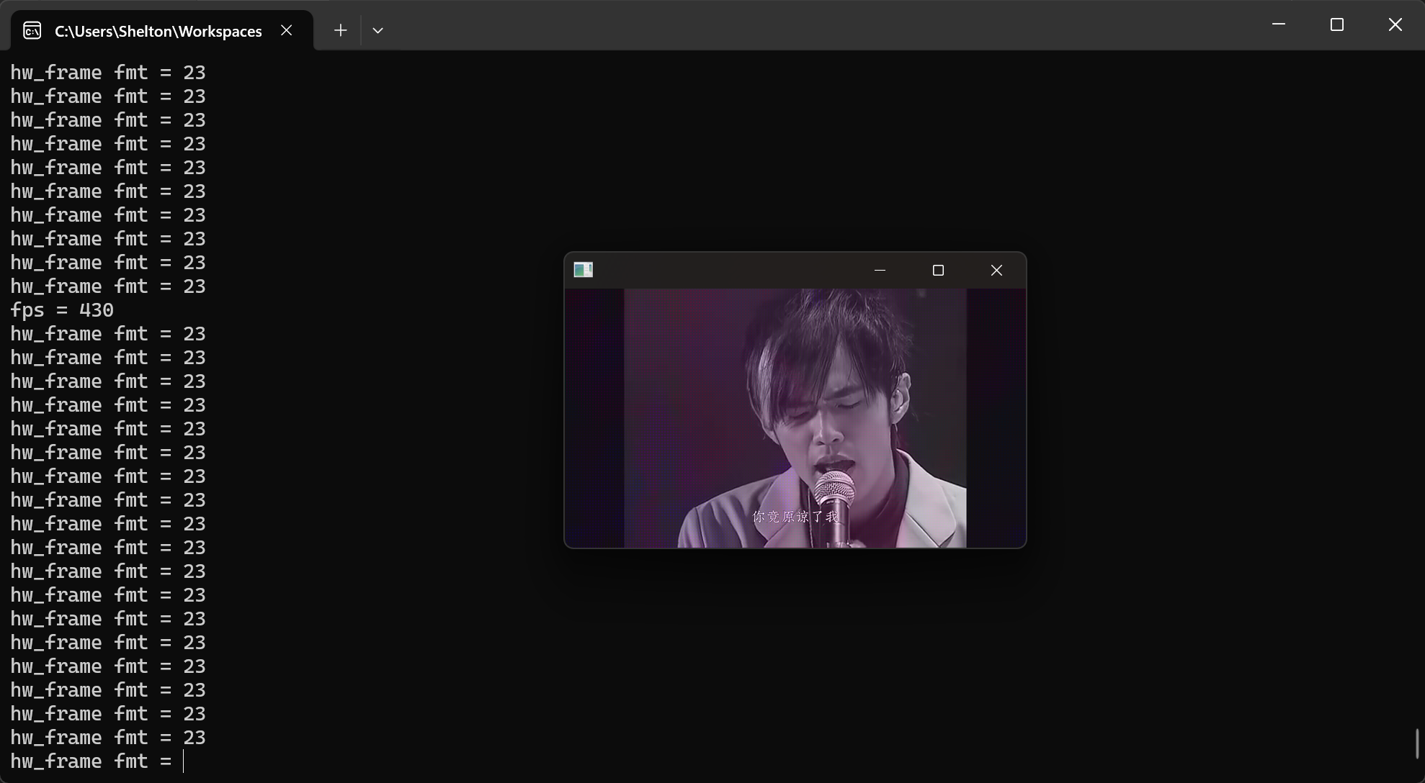Maximize the Windows Terminal window
1425x783 pixels.
pos(1337,24)
